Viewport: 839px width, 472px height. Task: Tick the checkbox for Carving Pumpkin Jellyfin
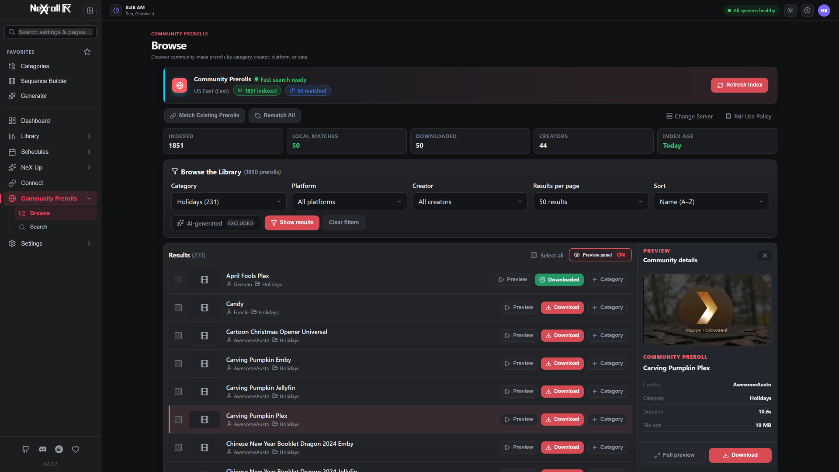pyautogui.click(x=178, y=392)
